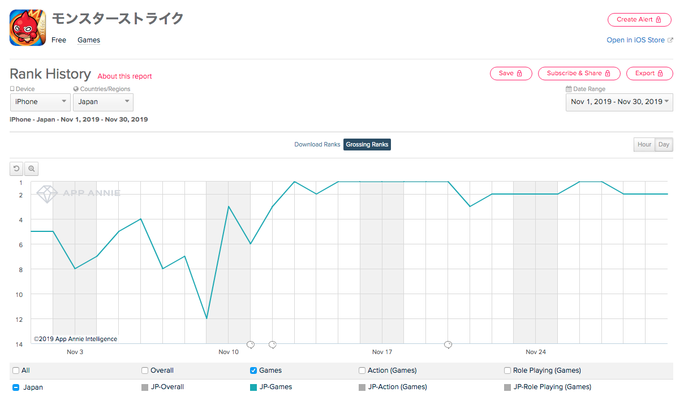This screenshot has width=684, height=405.
Task: Click the Games category link under the title
Action: click(89, 40)
